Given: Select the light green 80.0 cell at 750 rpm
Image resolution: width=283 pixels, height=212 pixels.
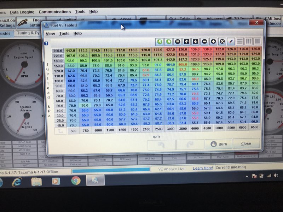Looking at the screenshot, I should (85, 105).
